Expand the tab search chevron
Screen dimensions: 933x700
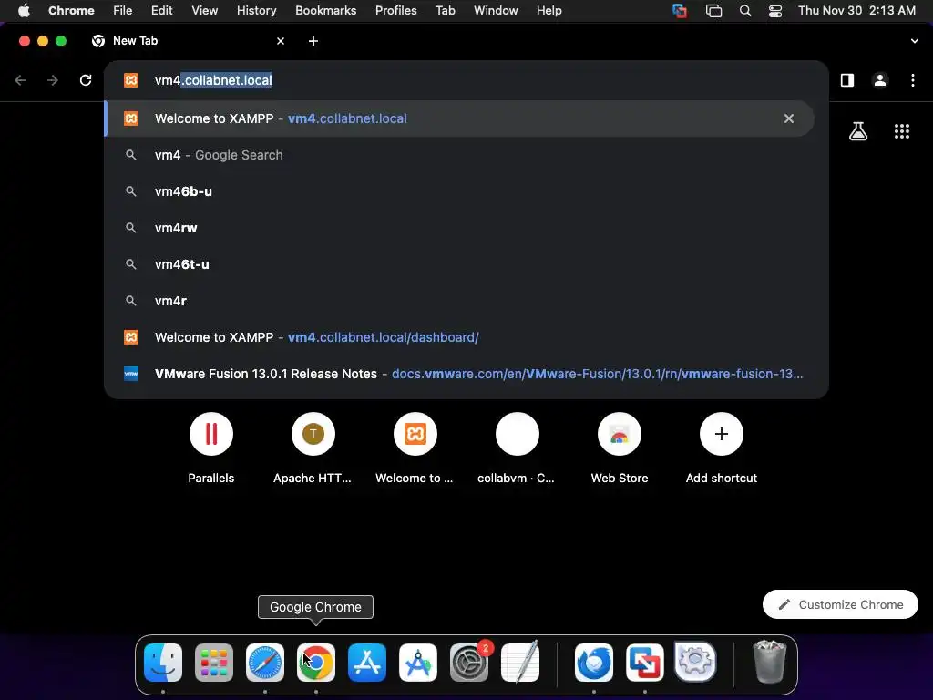914,41
